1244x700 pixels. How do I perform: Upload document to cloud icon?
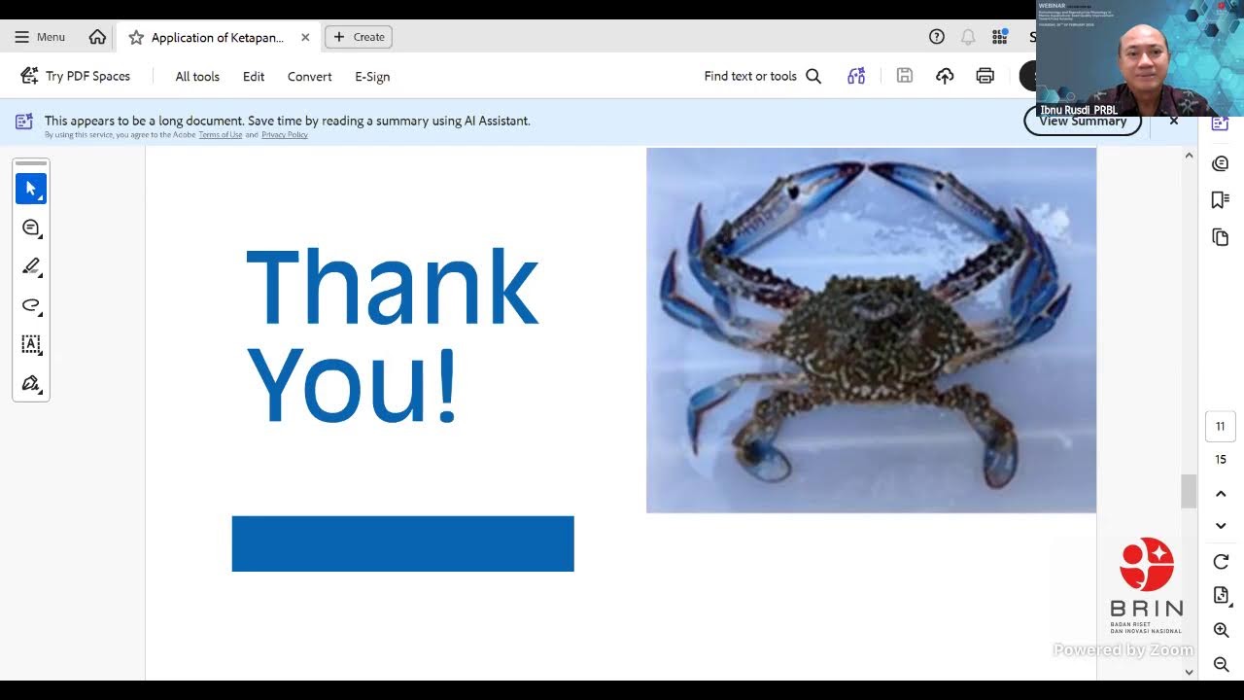(945, 76)
